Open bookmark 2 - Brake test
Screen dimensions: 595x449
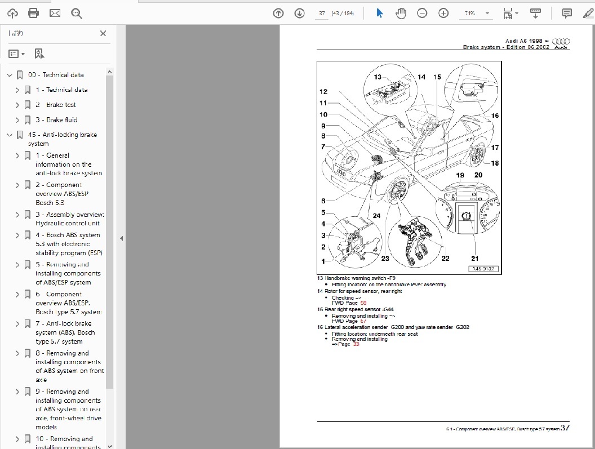tap(56, 105)
